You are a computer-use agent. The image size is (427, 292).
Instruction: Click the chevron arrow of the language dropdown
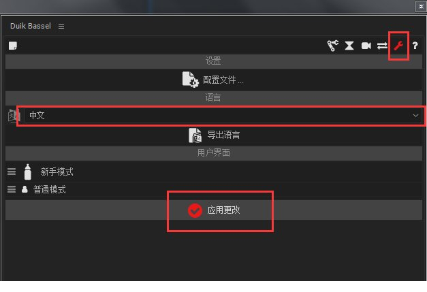pyautogui.click(x=415, y=116)
